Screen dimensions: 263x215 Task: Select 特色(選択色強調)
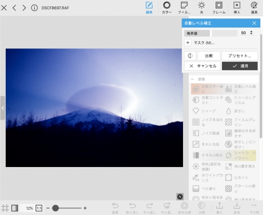click(x=207, y=167)
